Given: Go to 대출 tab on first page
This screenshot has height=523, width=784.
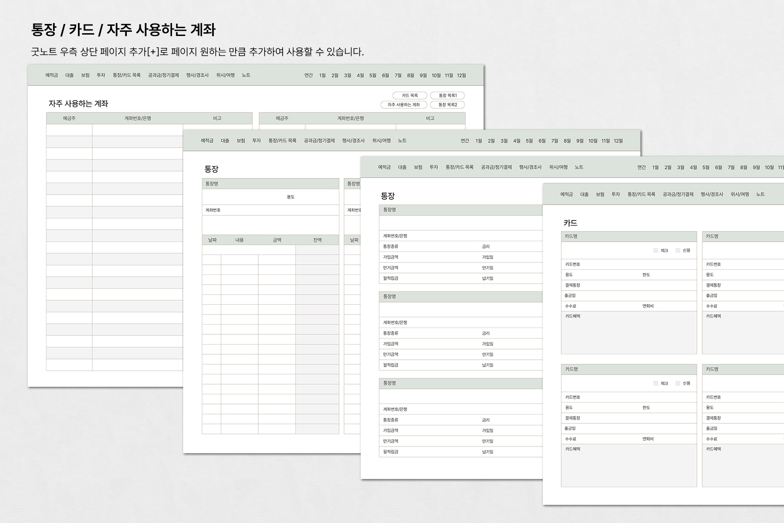Looking at the screenshot, I should (70, 75).
